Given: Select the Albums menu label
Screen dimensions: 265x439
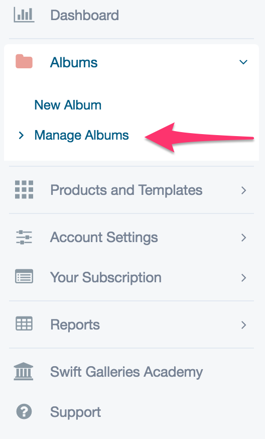Looking at the screenshot, I should click(x=74, y=62).
